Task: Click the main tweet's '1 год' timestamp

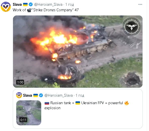Action: click(69, 5)
